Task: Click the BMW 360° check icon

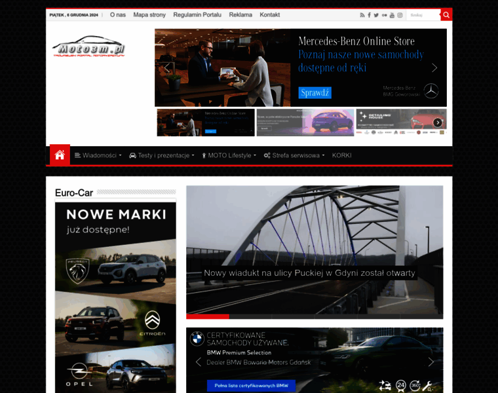Action: [x=415, y=386]
